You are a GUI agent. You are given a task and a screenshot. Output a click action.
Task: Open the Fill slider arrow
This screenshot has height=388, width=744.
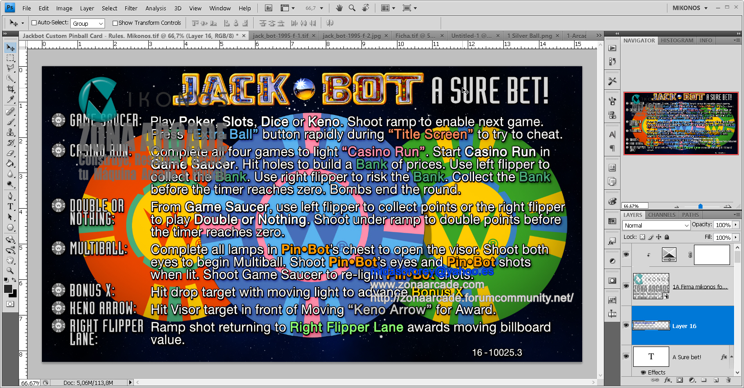736,237
